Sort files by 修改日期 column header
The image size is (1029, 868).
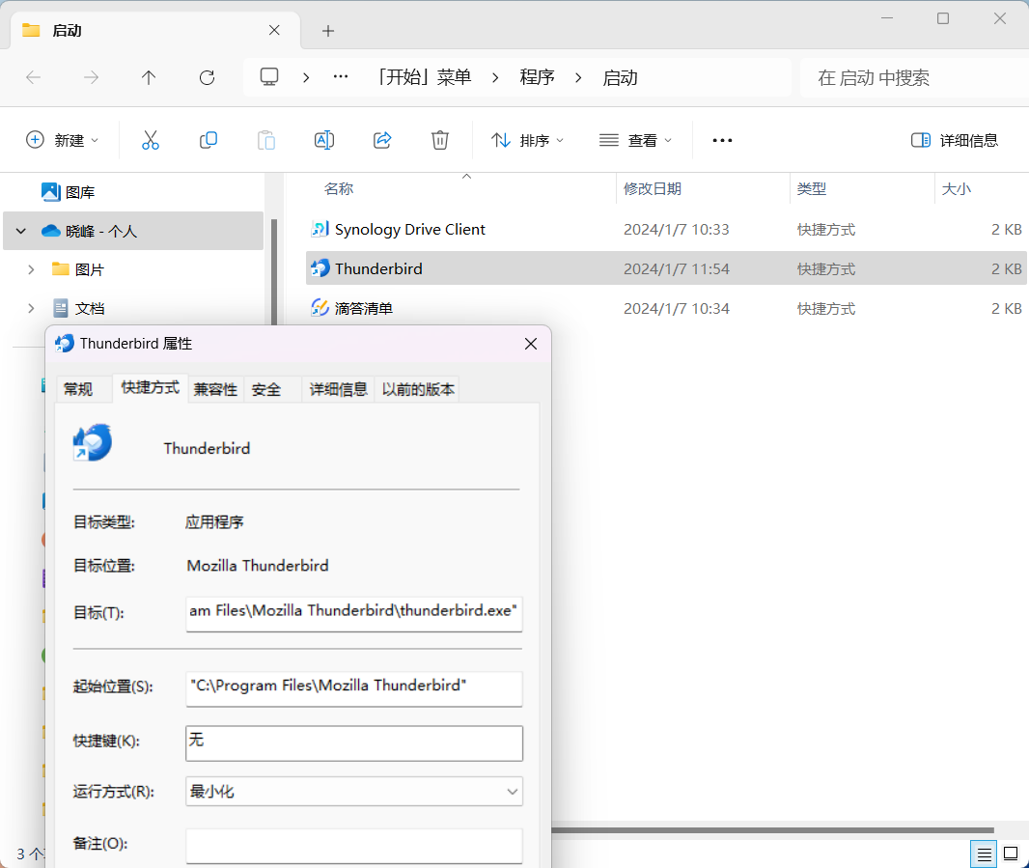653,189
